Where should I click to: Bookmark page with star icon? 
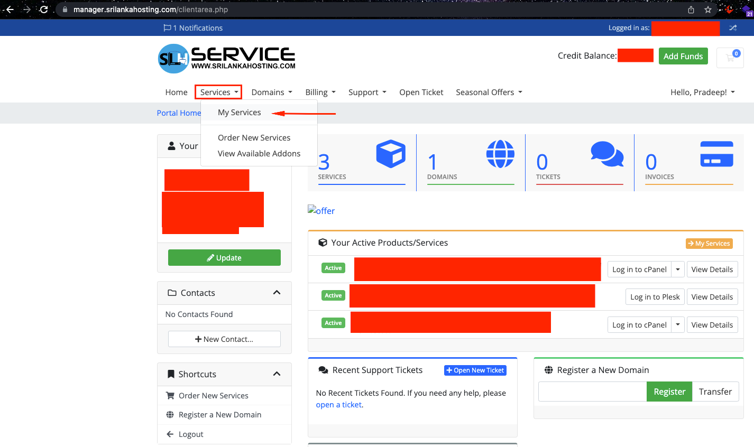tap(708, 10)
